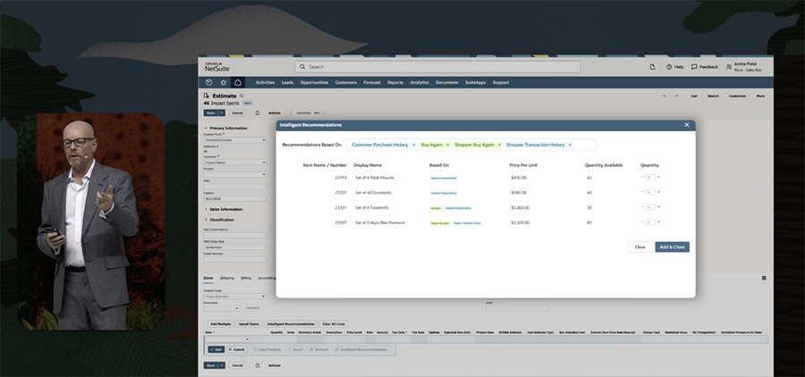Open the Favorites star icon

click(223, 82)
